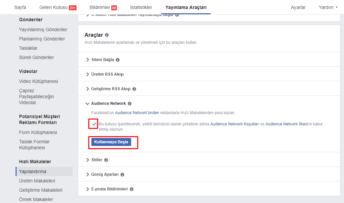Go to Video Kütüphanesi in sidebar
Viewport: 344px width, 203px height.
click(38, 81)
